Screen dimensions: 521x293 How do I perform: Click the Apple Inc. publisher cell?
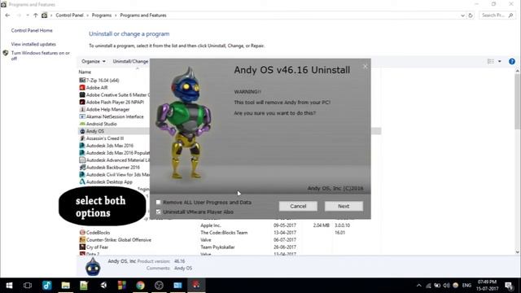(211, 225)
